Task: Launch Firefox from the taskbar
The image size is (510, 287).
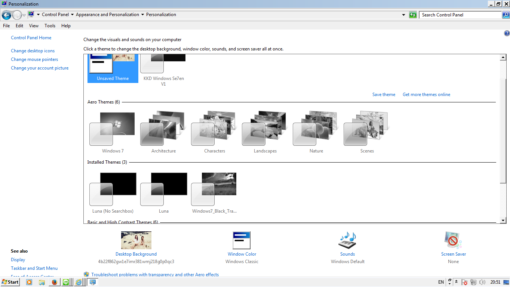Action: point(54,282)
